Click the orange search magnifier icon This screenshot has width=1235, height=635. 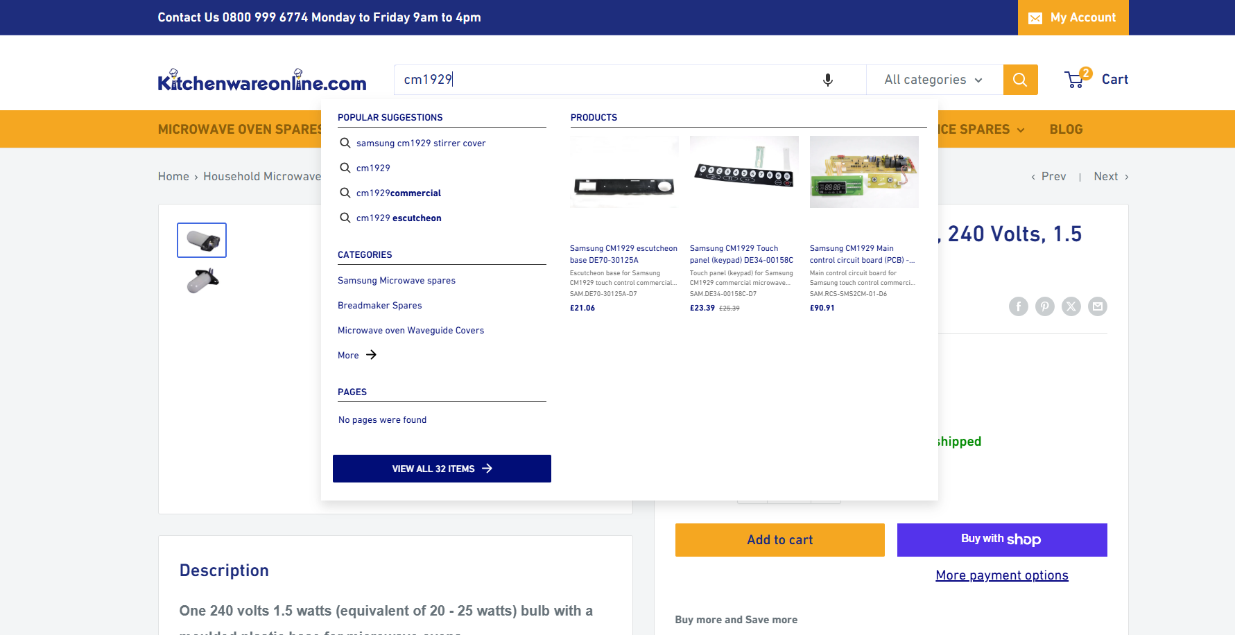(x=1020, y=79)
